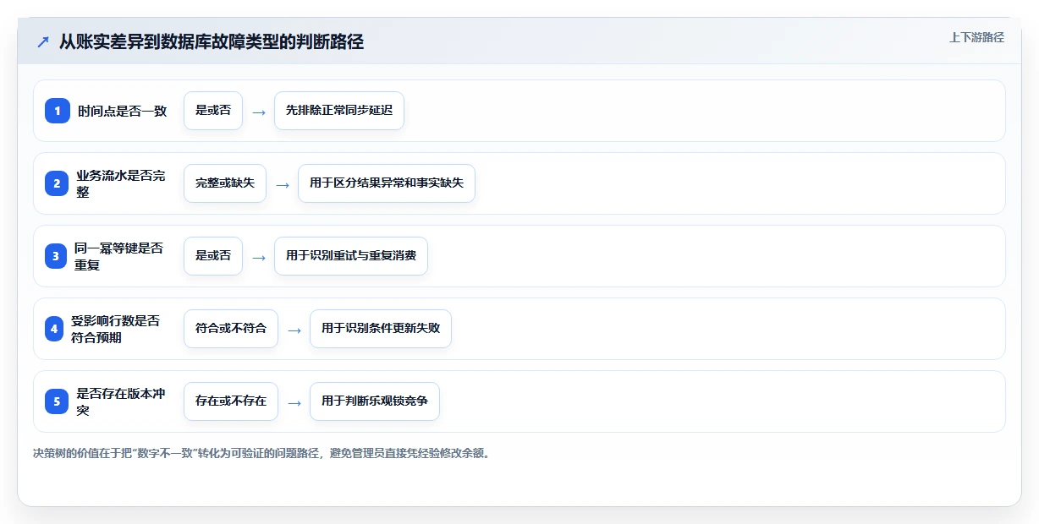Click the 用于区分结果异常和事实缺失 result box
This screenshot has height=524, width=1039.
(x=387, y=183)
